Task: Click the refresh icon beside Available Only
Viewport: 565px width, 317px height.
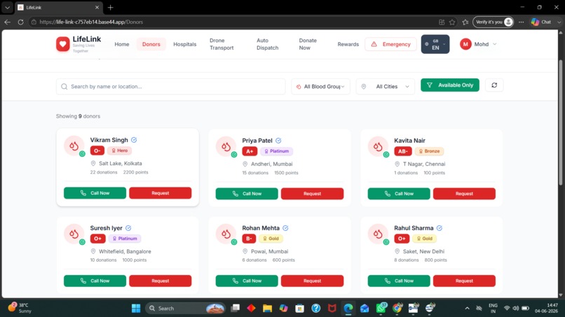Action: 494,85
